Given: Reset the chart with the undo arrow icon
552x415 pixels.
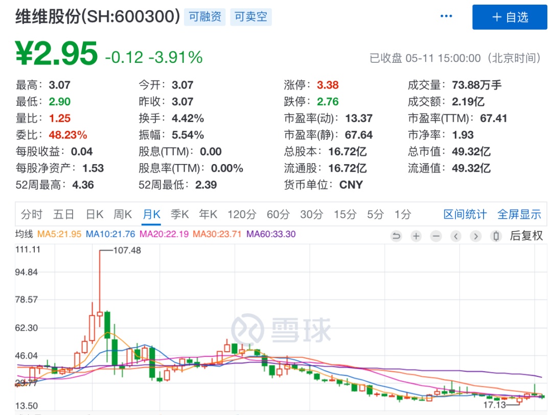Looking at the screenshot, I should click(x=397, y=236).
